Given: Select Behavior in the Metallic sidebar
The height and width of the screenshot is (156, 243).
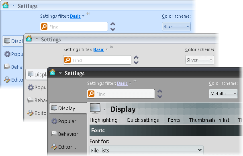Looking at the screenshot, I should tap(65, 134).
